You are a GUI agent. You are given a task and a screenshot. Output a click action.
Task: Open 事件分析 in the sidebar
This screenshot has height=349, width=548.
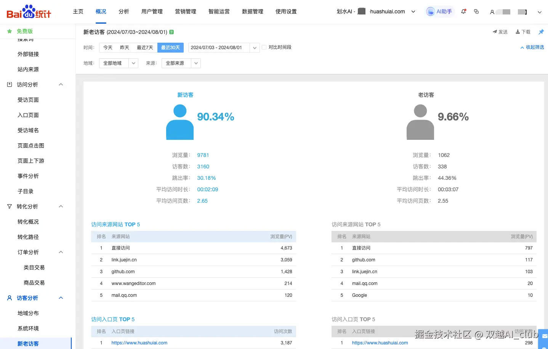tap(28, 176)
